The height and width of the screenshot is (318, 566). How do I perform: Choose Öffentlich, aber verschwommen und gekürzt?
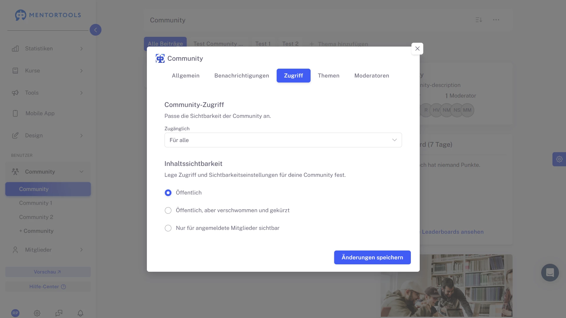(168, 210)
